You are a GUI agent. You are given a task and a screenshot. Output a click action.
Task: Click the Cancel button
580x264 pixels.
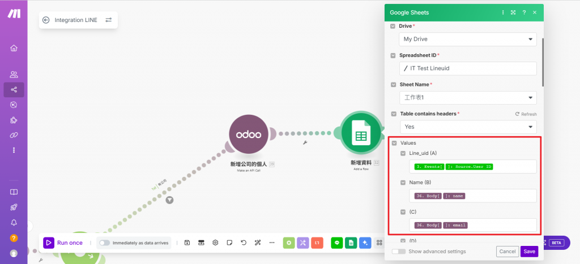[x=507, y=252]
